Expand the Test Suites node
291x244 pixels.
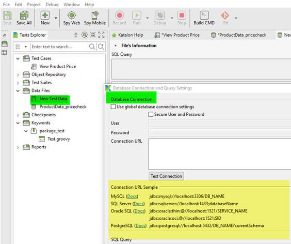18,83
